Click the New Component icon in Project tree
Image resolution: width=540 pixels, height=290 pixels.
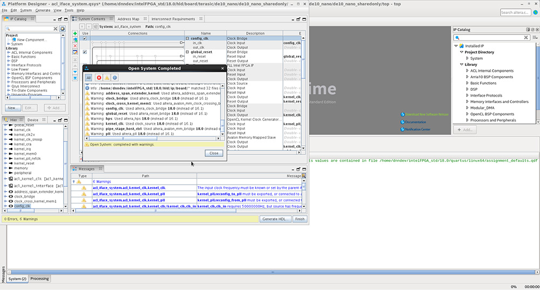(x=14, y=39)
